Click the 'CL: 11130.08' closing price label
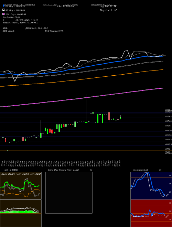This screenshot has height=227, width=172. pyautogui.click(x=66, y=6)
